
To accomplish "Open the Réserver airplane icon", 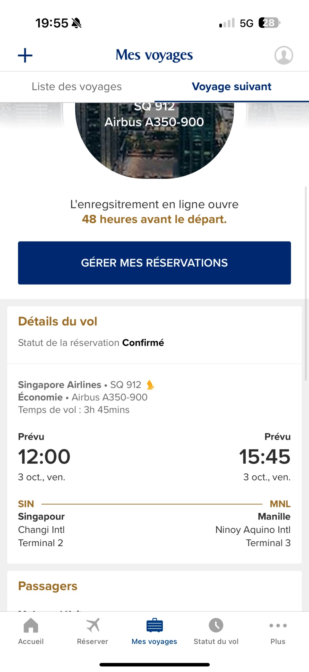I will [92, 626].
